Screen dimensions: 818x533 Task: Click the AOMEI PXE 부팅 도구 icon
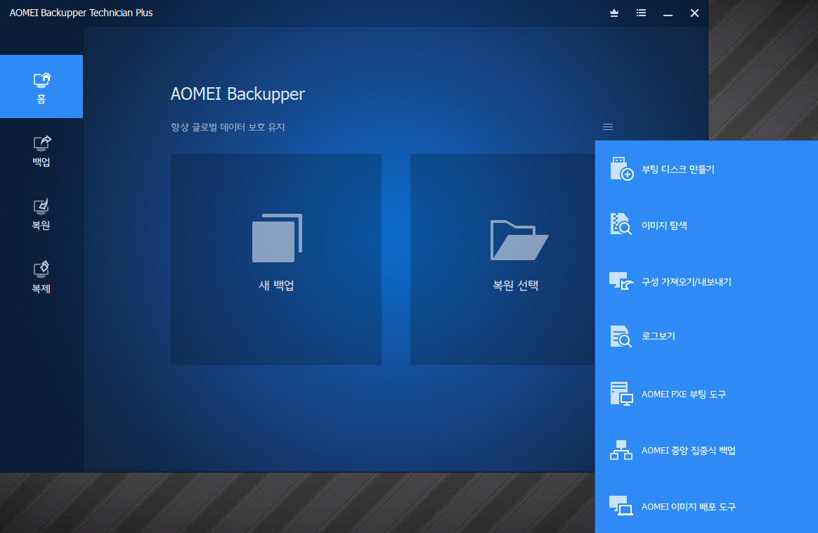point(621,394)
